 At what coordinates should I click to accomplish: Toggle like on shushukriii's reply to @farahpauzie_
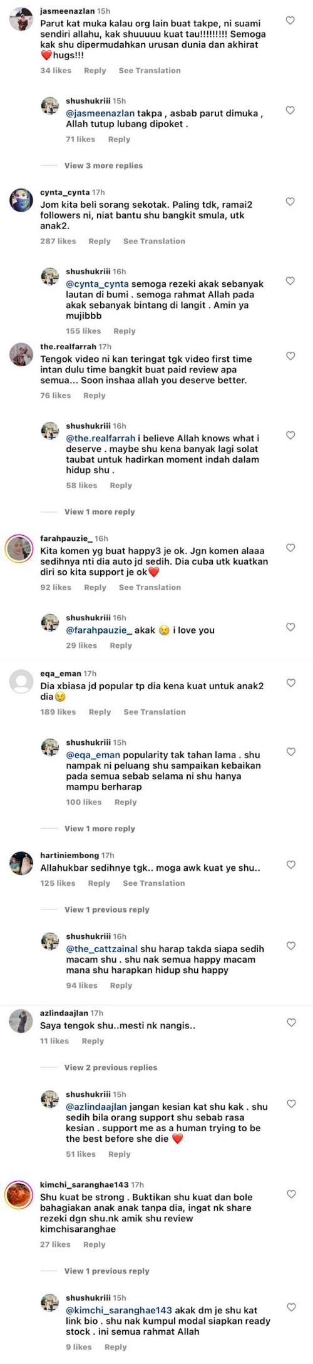pyautogui.click(x=290, y=627)
